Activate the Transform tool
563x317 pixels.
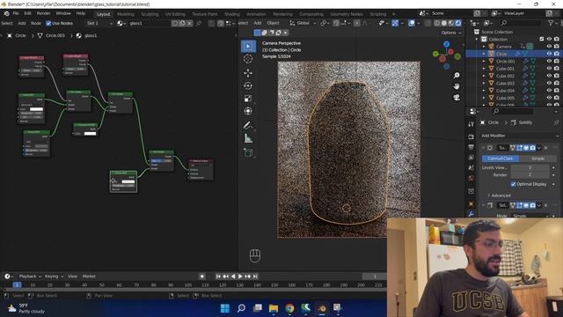pos(248,111)
